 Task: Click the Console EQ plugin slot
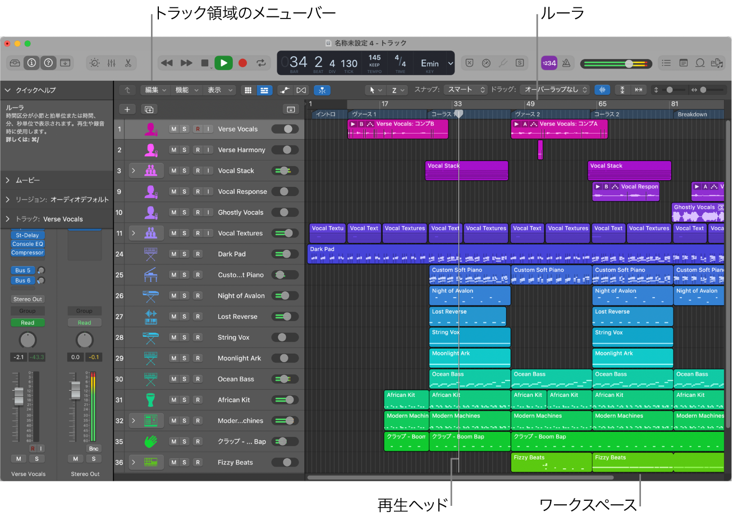[28, 244]
